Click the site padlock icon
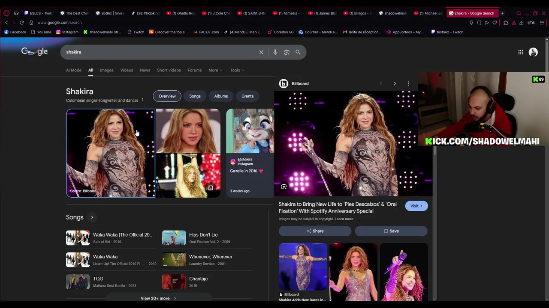 (x=31, y=23)
